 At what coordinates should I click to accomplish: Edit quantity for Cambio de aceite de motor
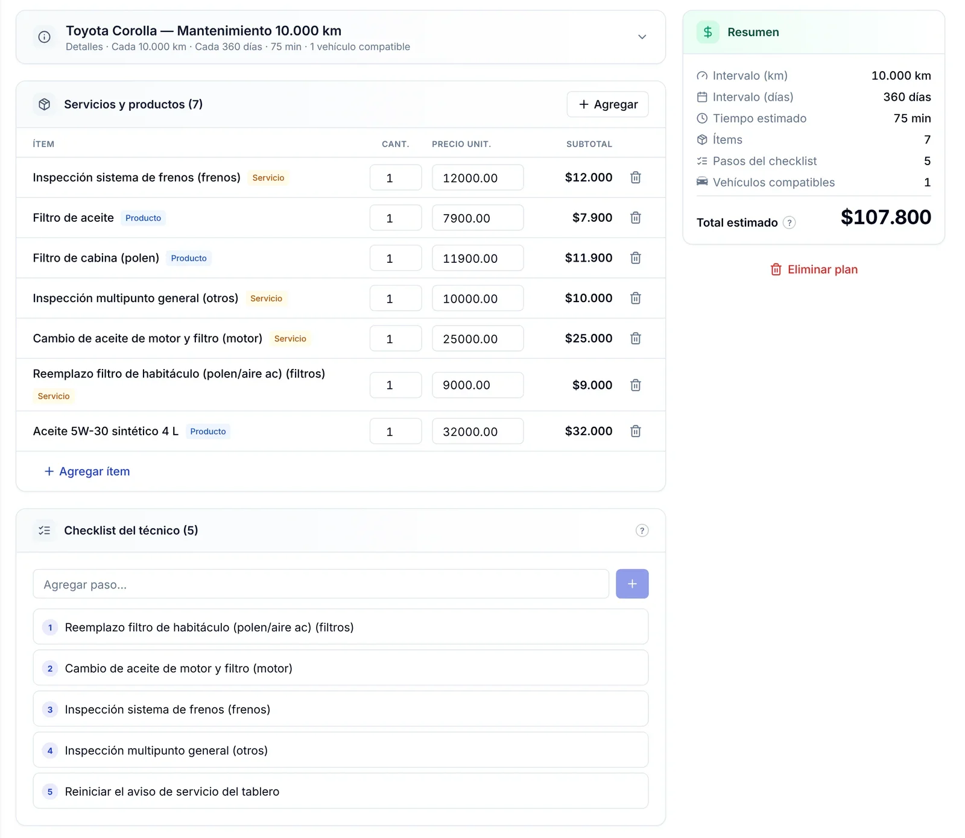[396, 338]
